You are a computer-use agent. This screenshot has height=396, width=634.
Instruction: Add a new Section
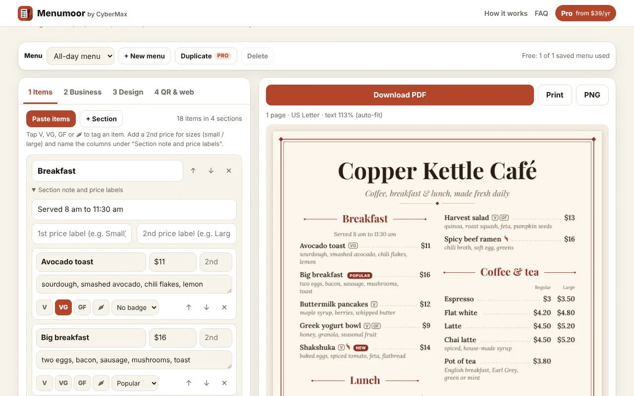pyautogui.click(x=101, y=119)
